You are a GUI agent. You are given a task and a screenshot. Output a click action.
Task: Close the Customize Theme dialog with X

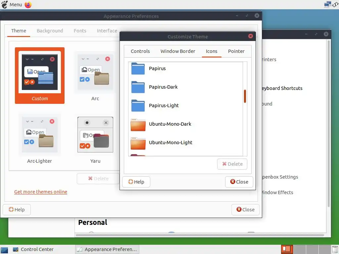pos(251,36)
